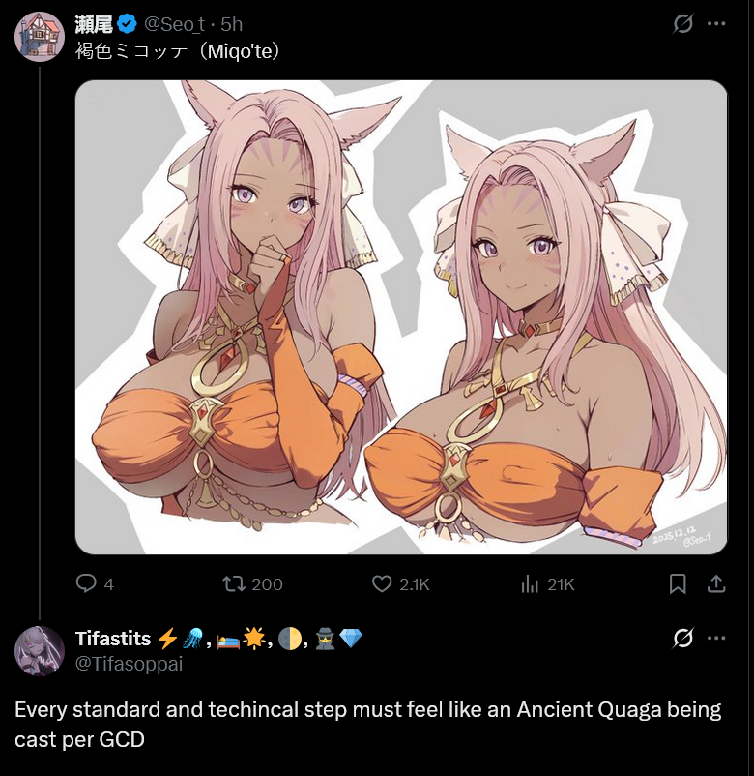The height and width of the screenshot is (776, 754).
Task: Click the 瀬尾 display name
Action: 94,24
